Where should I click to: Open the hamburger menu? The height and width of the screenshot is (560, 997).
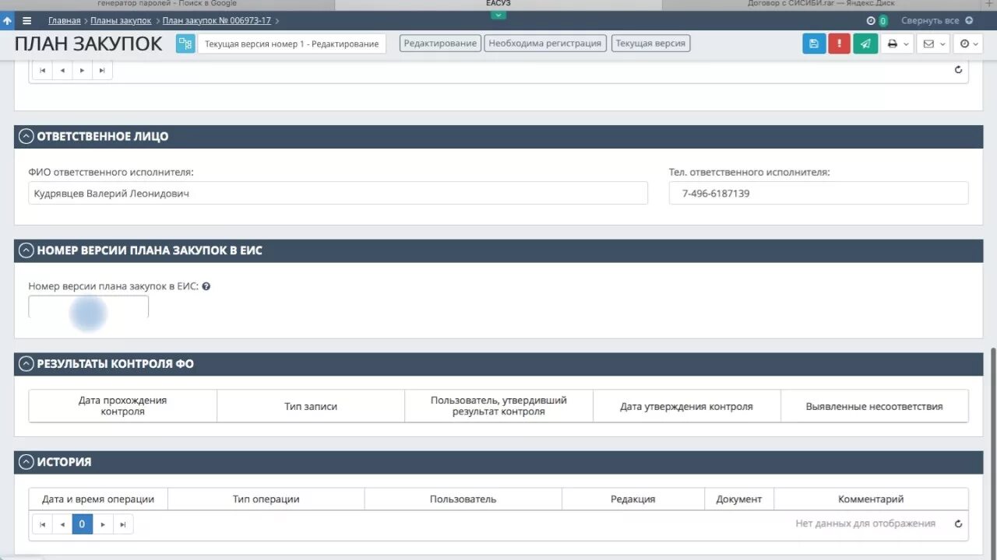pyautogui.click(x=27, y=21)
